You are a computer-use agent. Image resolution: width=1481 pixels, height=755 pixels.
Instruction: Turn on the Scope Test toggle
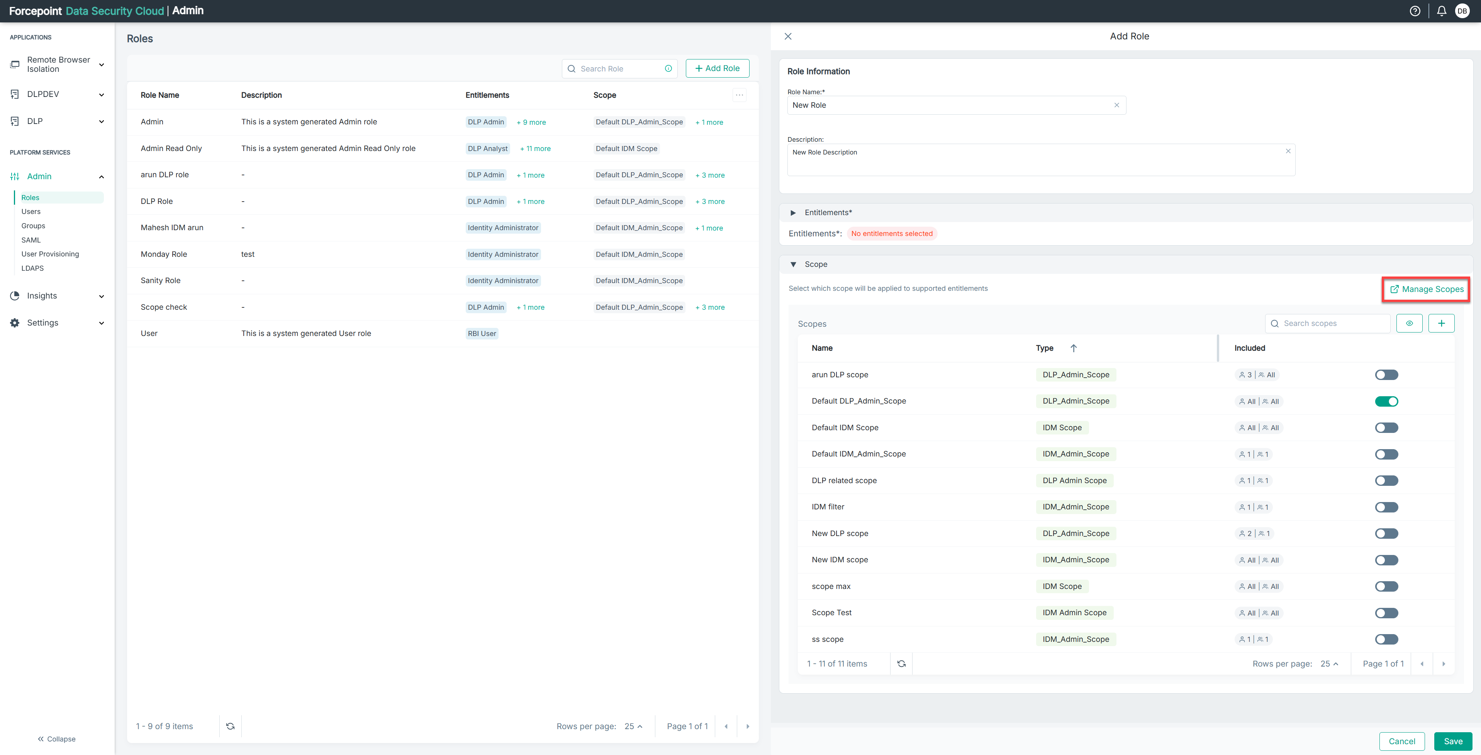point(1386,613)
